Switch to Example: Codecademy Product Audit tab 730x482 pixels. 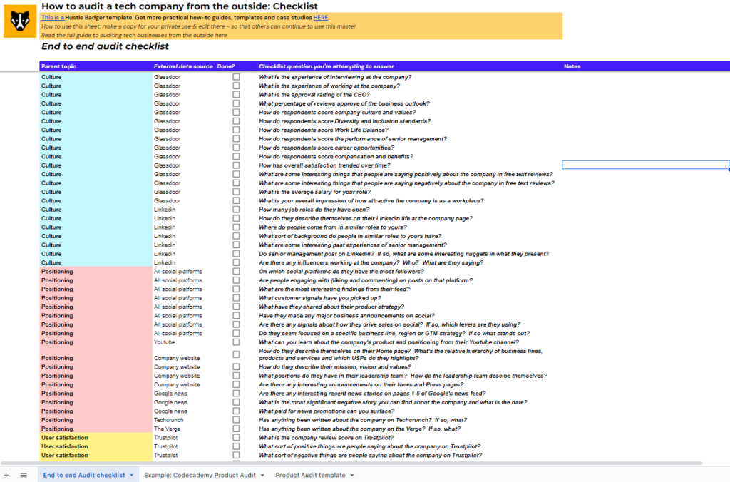point(200,475)
